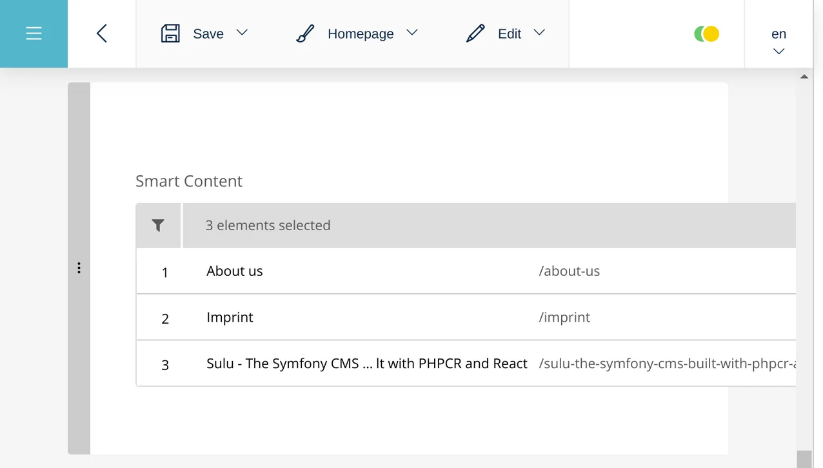
Task: Click the back arrow to go back
Action: point(101,34)
